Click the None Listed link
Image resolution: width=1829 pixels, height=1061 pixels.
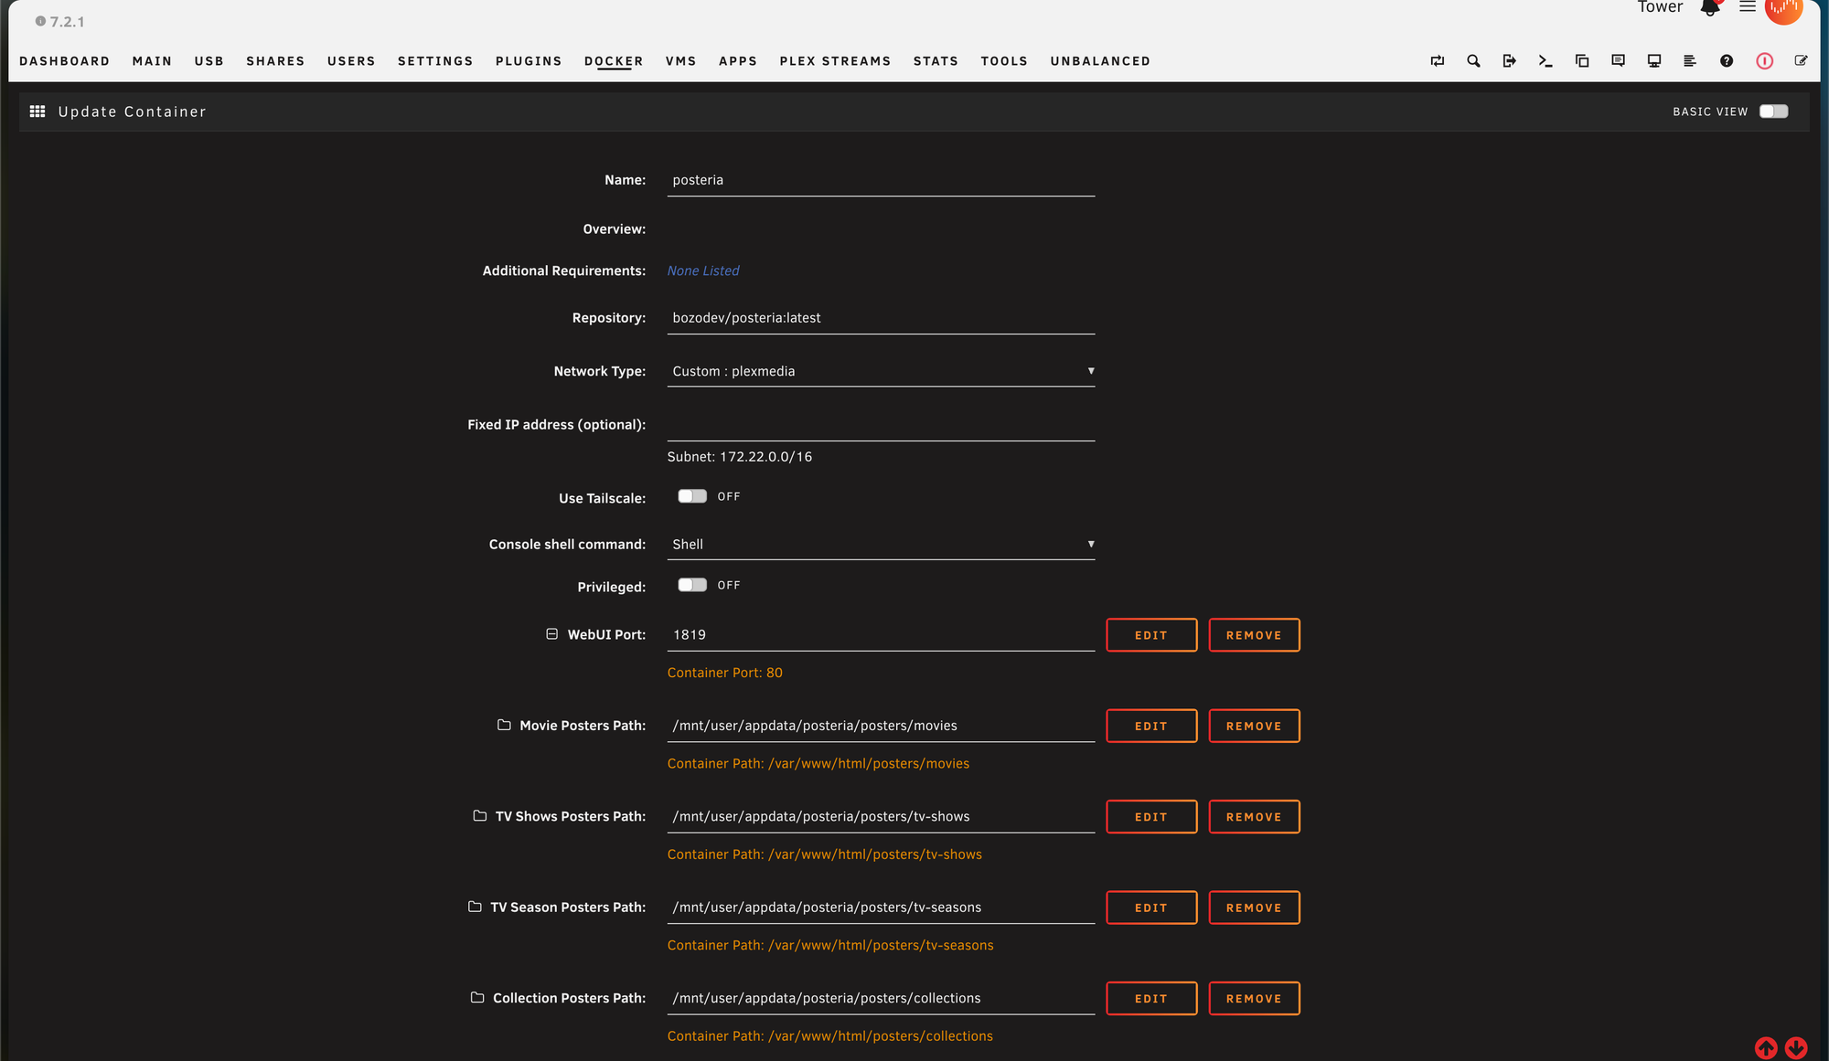(702, 271)
